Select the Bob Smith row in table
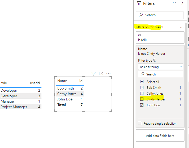 click(70, 88)
